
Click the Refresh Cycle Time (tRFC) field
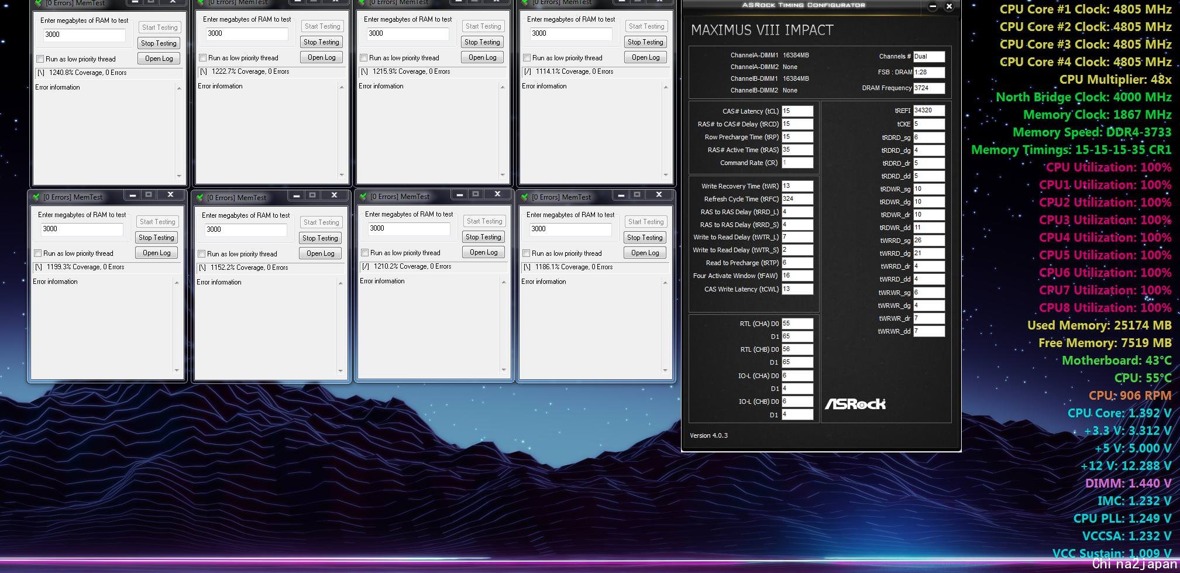(x=797, y=199)
